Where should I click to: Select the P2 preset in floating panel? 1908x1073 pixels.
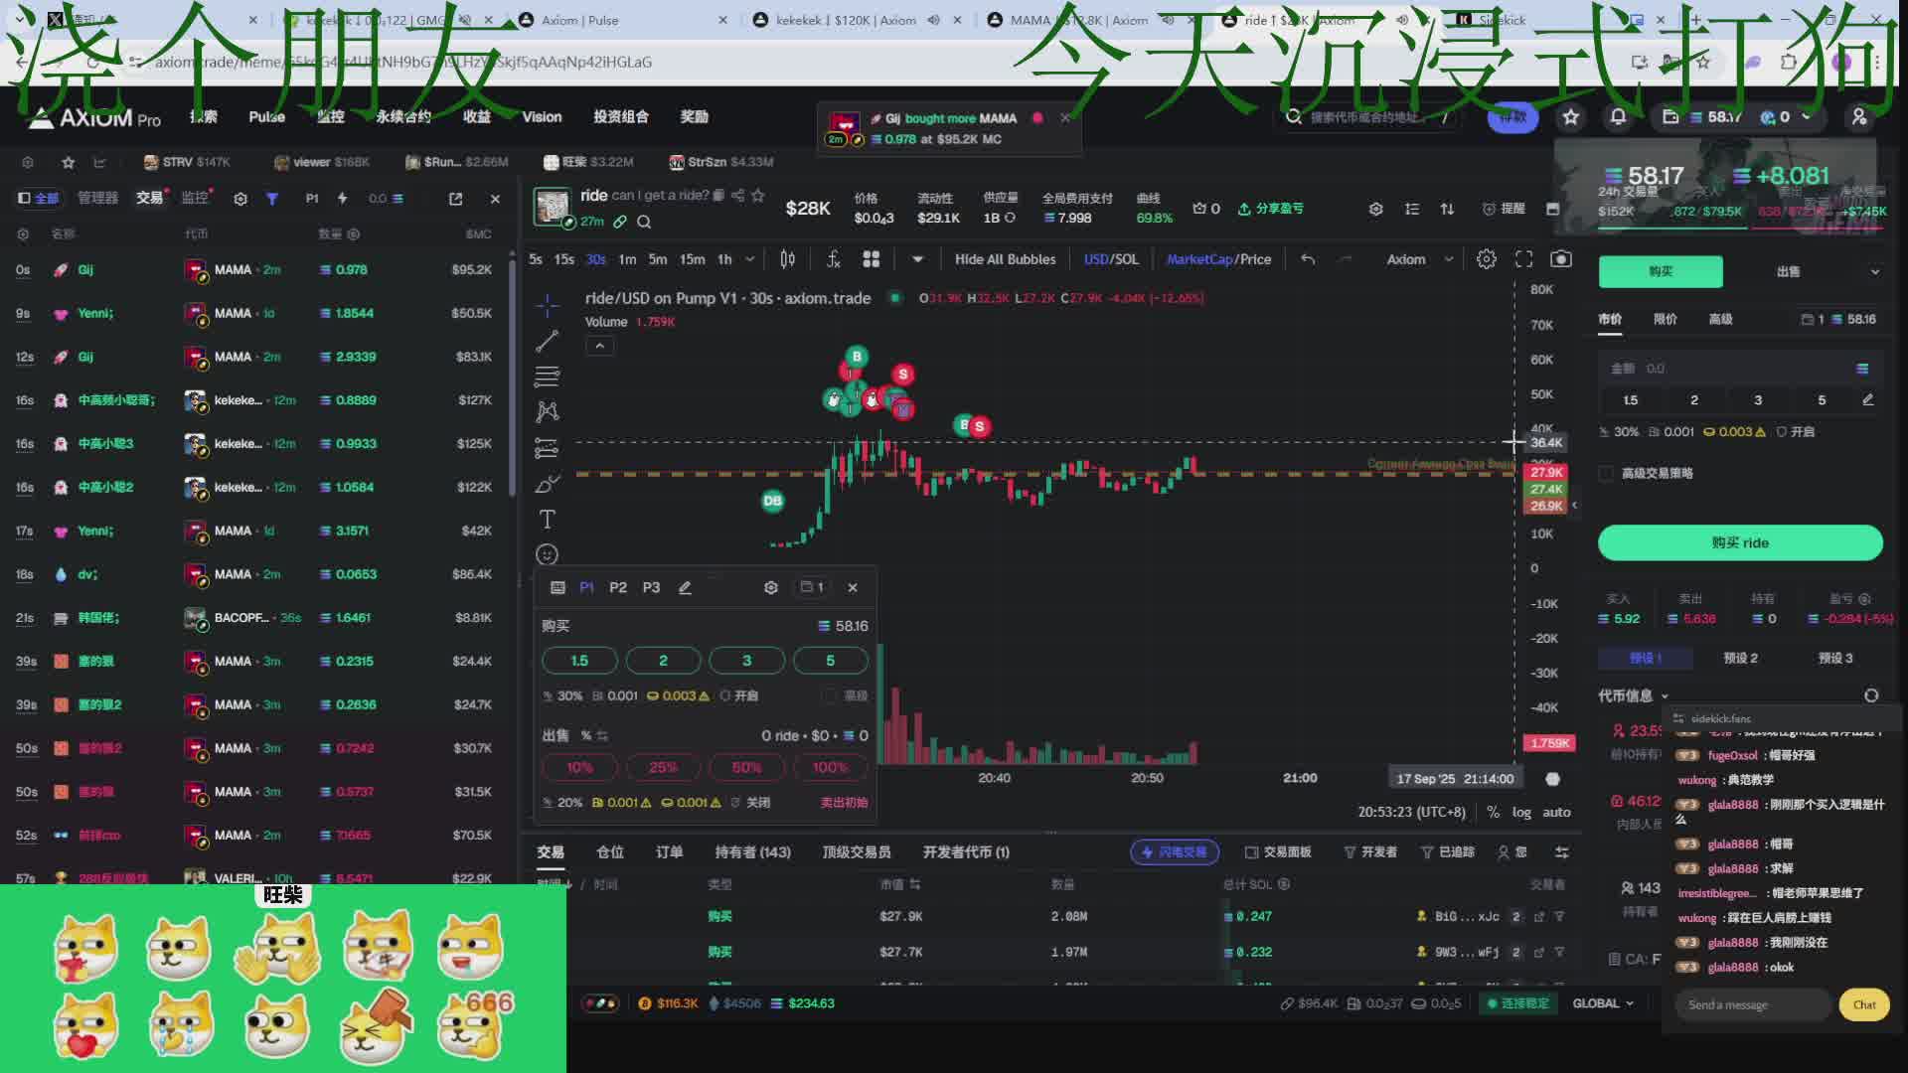617,587
